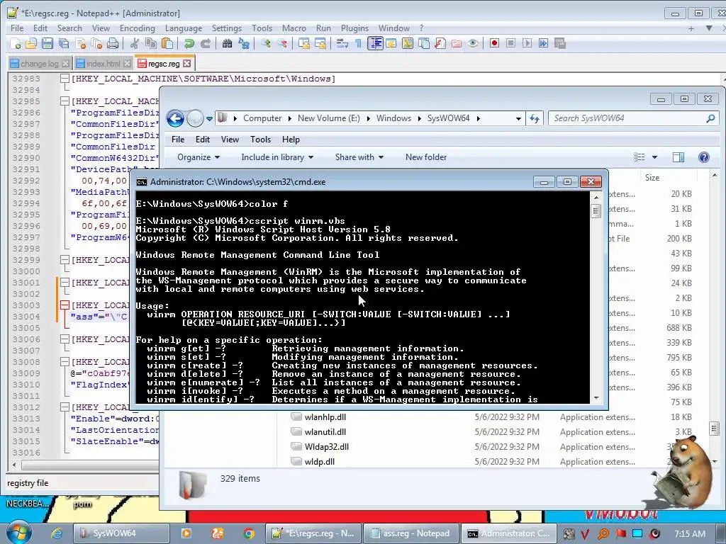The image size is (726, 544).
Task: Click the Replace icon in Notepad++ toolbar
Action: coord(244,43)
